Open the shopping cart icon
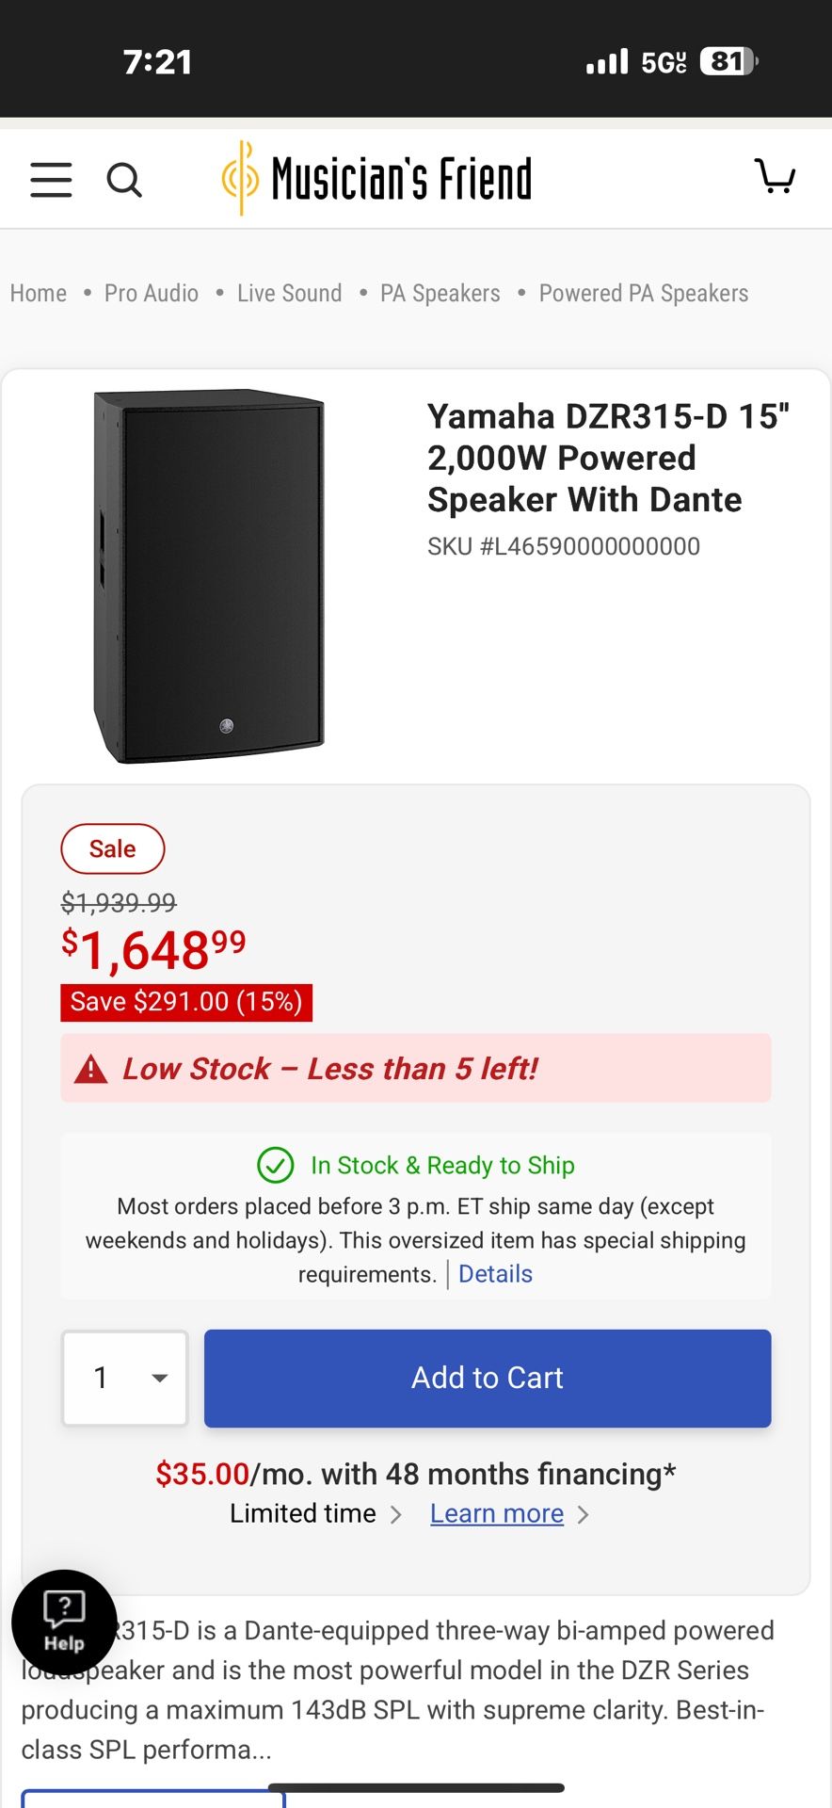This screenshot has width=832, height=1808. pyautogui.click(x=776, y=177)
